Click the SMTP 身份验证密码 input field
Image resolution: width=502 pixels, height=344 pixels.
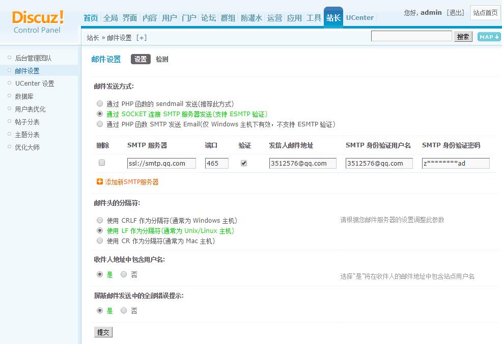click(x=456, y=163)
